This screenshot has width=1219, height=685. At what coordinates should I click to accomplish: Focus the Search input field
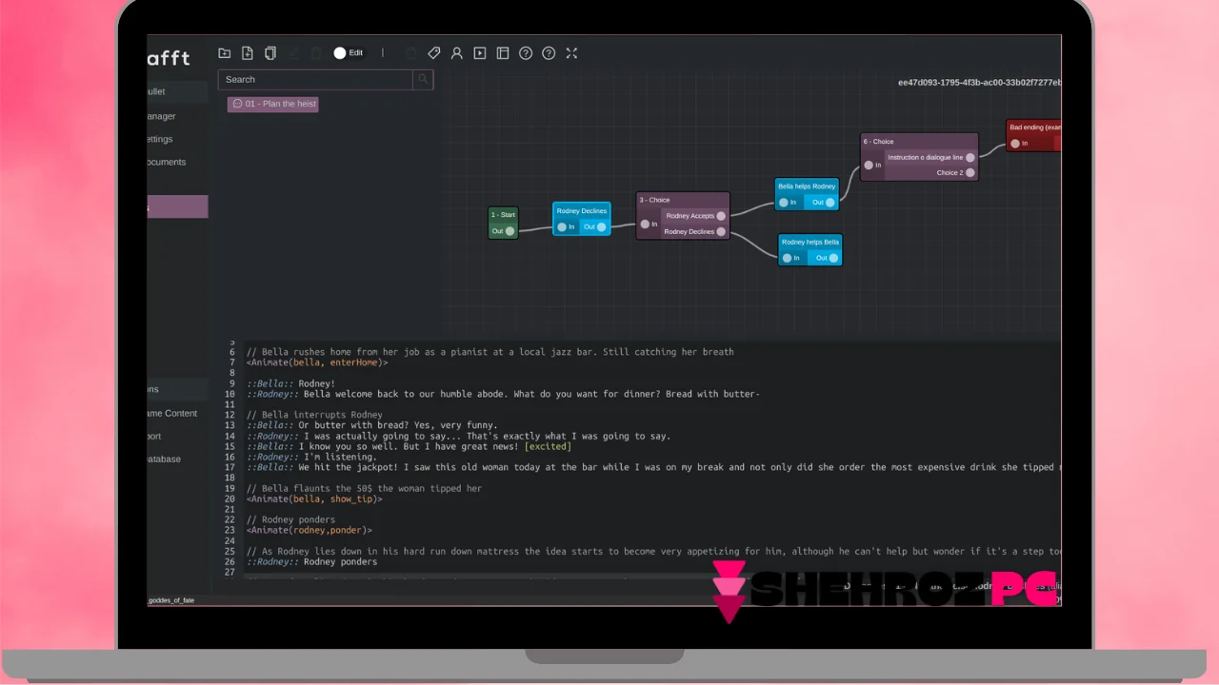[x=315, y=80]
